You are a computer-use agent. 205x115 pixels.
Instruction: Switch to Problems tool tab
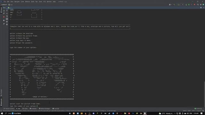tap(33, 109)
